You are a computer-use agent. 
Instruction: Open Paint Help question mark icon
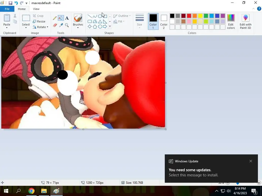[x=259, y=9]
